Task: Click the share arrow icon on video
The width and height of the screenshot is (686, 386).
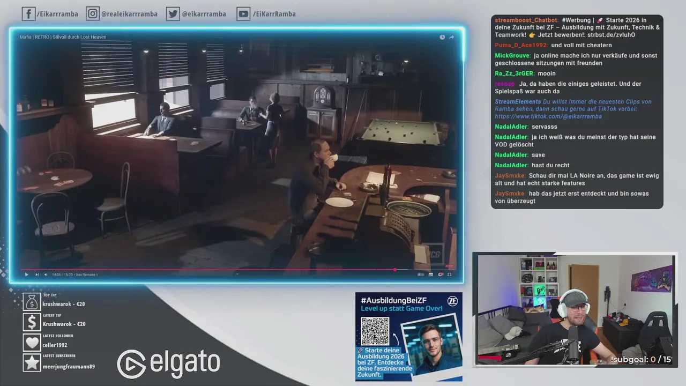Action: (451, 37)
